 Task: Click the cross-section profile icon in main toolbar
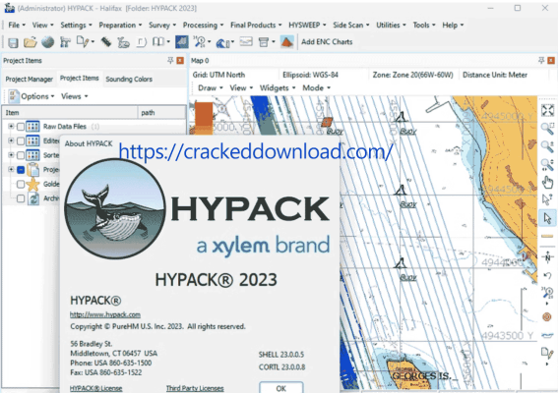click(246, 42)
